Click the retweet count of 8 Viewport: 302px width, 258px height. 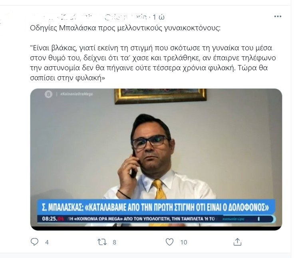pyautogui.click(x=114, y=242)
